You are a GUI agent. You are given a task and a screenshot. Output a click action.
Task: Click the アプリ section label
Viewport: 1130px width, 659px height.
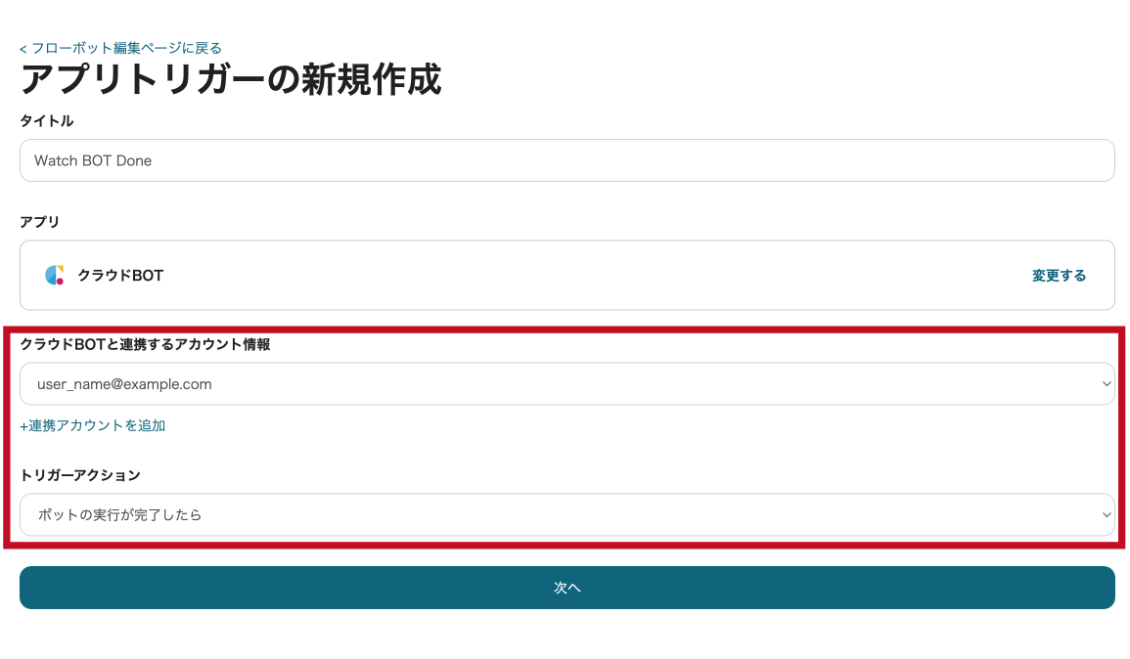point(40,222)
